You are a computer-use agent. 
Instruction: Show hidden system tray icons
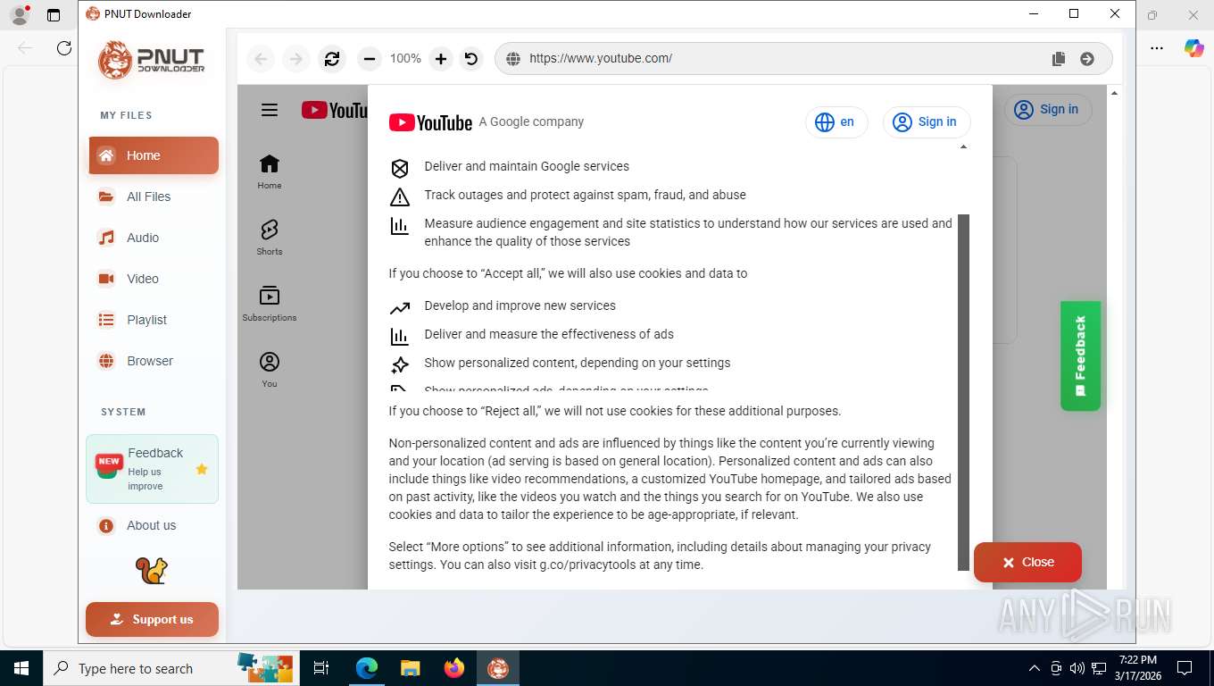tap(1035, 668)
